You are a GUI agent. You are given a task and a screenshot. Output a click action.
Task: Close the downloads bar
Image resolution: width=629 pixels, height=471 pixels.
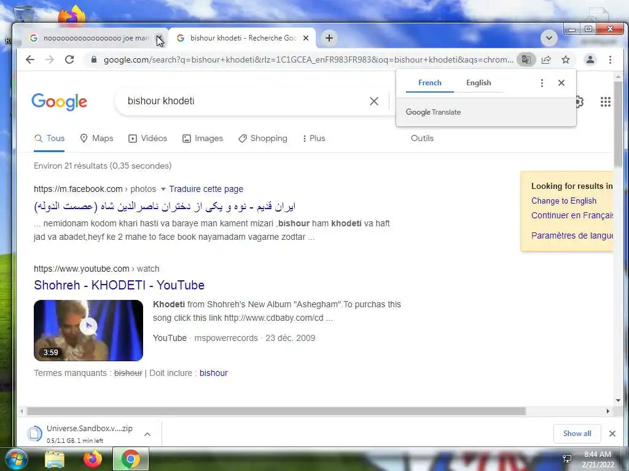pyautogui.click(x=612, y=434)
